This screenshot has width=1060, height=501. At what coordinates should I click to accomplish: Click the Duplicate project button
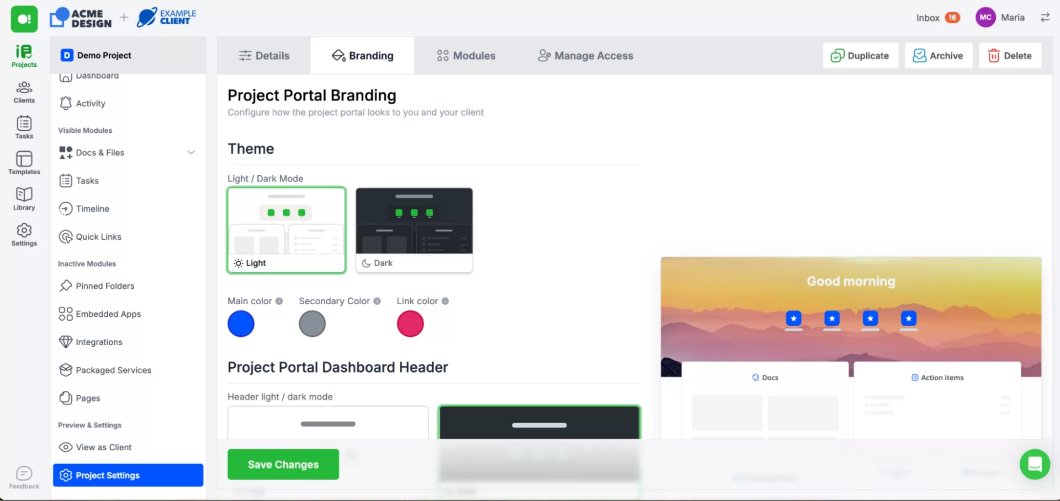[860, 56]
